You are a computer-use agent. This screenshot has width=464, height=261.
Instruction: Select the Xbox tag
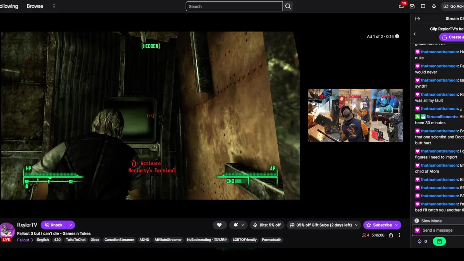pos(95,240)
